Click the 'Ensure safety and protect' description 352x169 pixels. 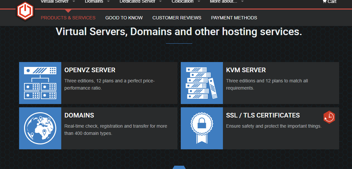[274, 126]
